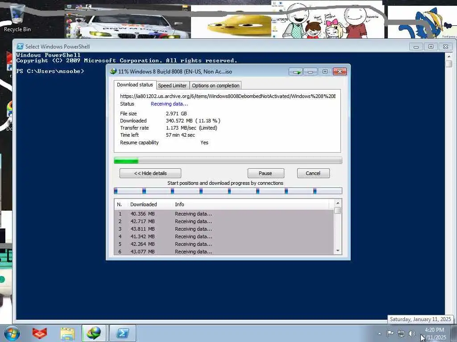Select connection row 3 with 43.811 MB

tap(224, 229)
